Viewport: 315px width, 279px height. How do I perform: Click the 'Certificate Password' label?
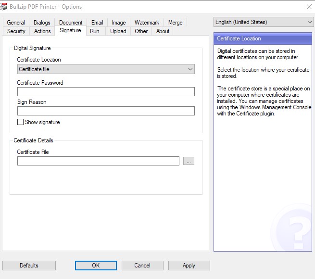pos(40,83)
